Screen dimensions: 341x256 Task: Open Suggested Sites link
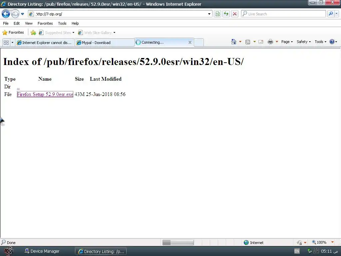[x=56, y=33]
